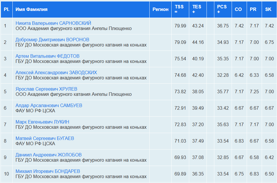Select TES value 38.05
The width and height of the screenshot is (277, 183).
point(198,91)
